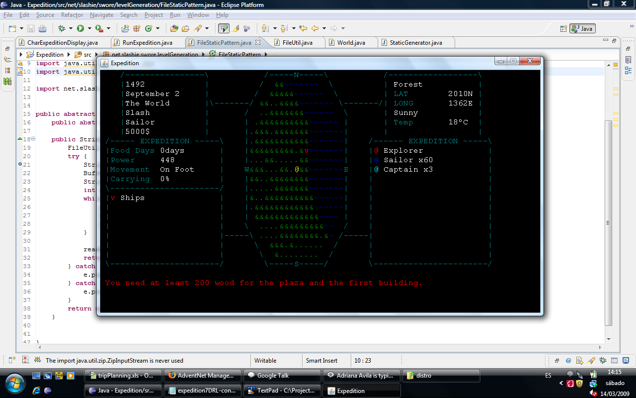Close the FileStaticPattern.java editor tab
Screen dimensions: 636x398
[x=257, y=43]
